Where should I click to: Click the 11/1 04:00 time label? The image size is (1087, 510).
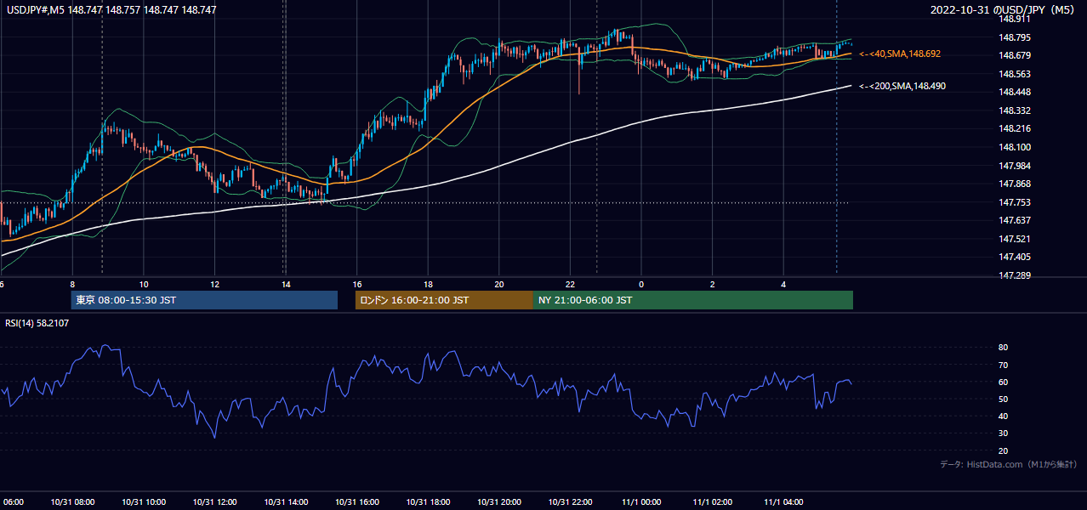(x=783, y=501)
